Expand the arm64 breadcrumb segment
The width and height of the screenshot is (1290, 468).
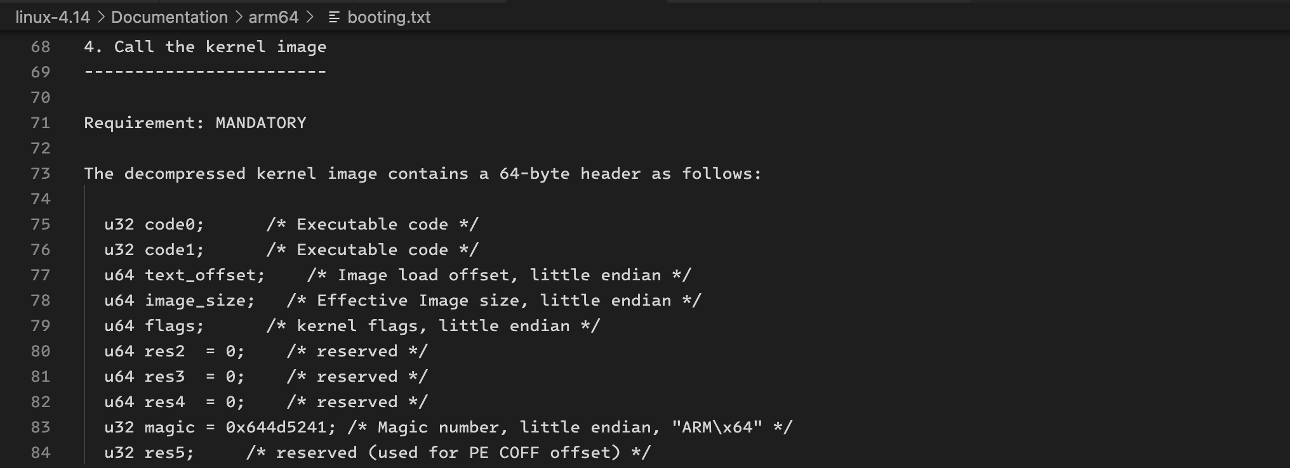click(274, 17)
